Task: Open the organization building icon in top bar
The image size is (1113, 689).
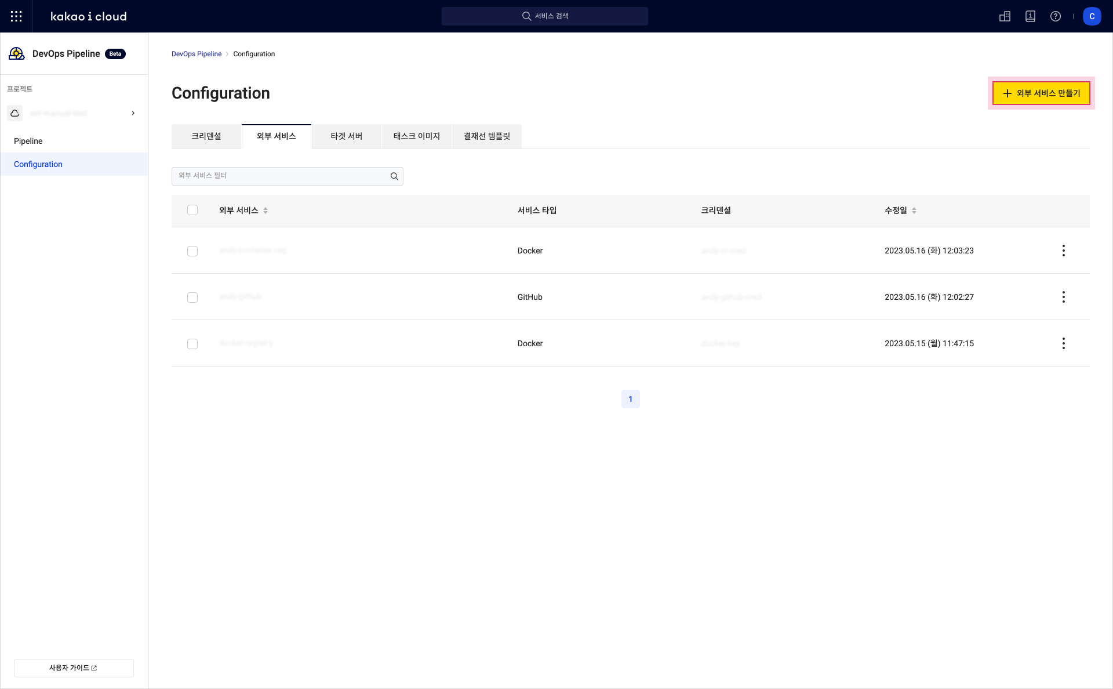Action: click(1005, 16)
